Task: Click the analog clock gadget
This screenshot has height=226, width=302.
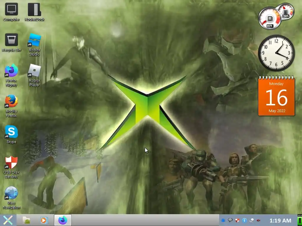Action: pos(276,53)
